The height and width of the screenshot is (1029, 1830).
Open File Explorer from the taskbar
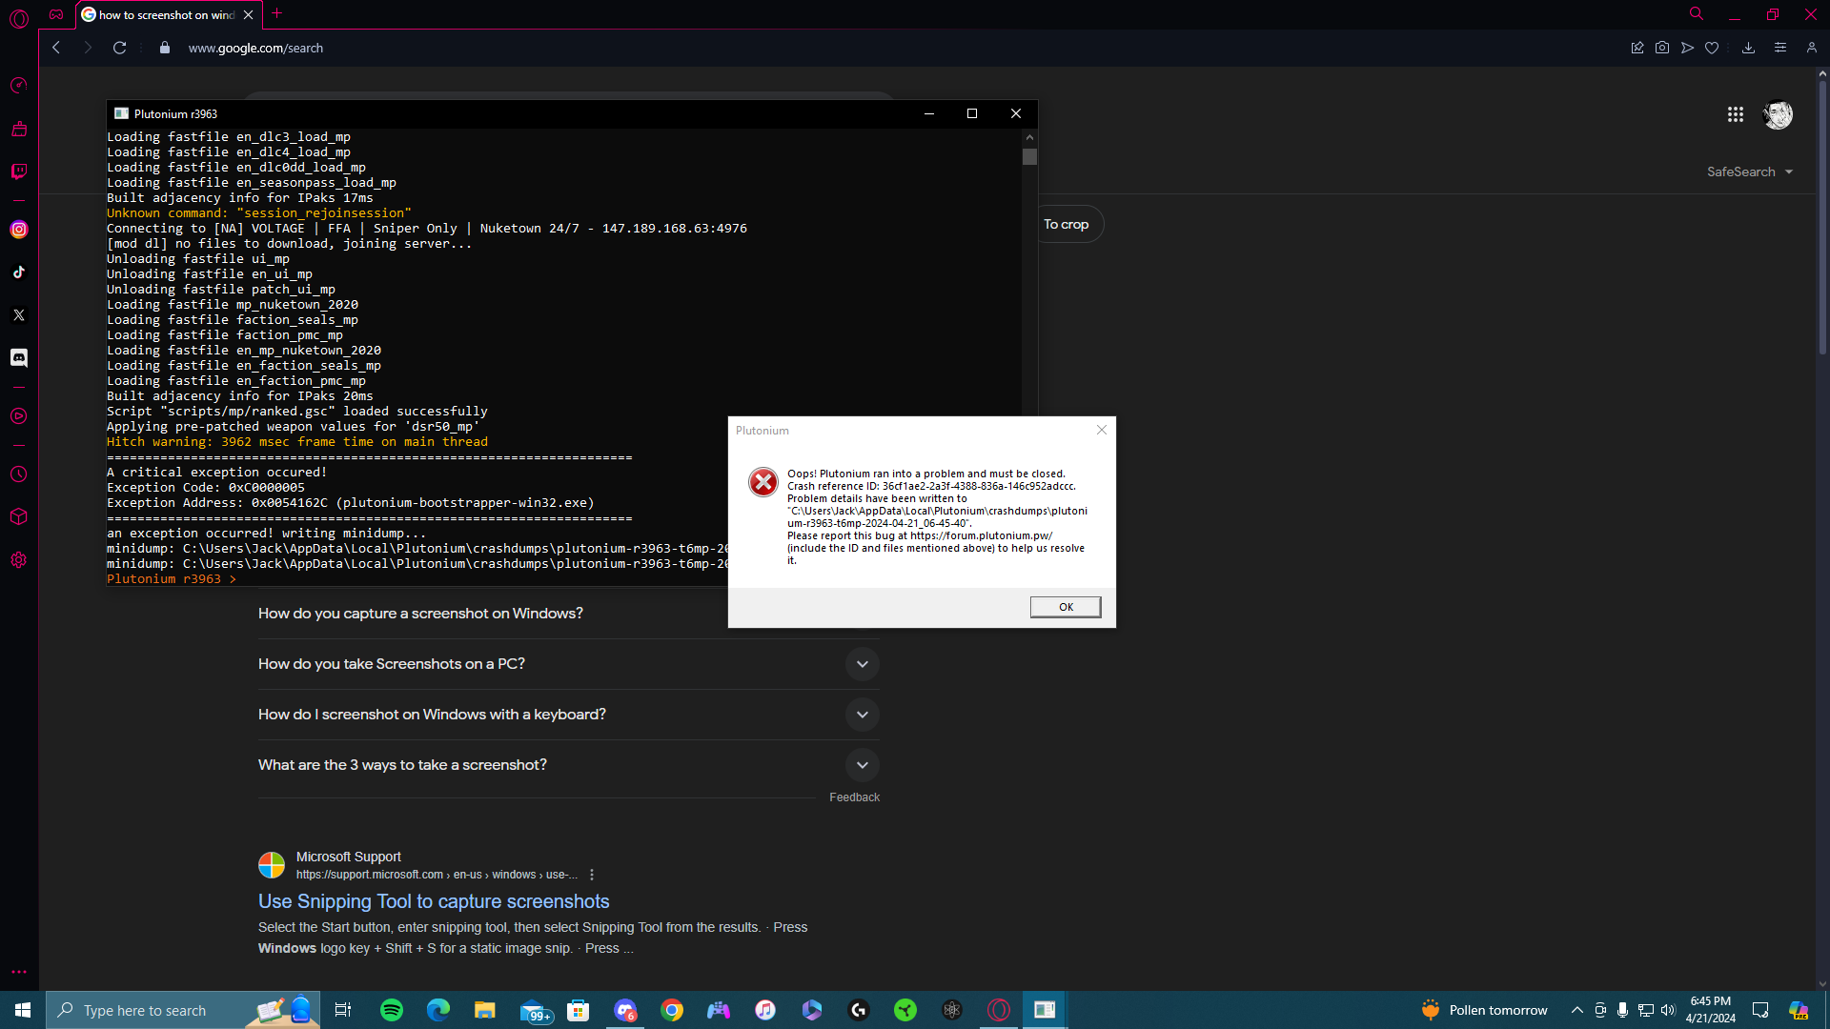[x=485, y=1010]
